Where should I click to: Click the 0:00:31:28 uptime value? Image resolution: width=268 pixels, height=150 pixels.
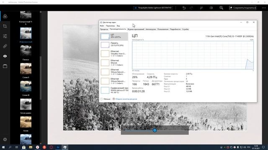[138, 91]
